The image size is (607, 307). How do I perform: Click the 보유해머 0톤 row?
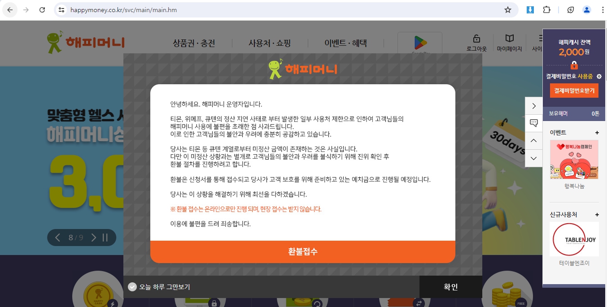(x=574, y=113)
